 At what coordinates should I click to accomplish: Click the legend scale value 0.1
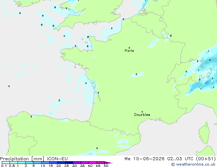(x=4, y=166)
